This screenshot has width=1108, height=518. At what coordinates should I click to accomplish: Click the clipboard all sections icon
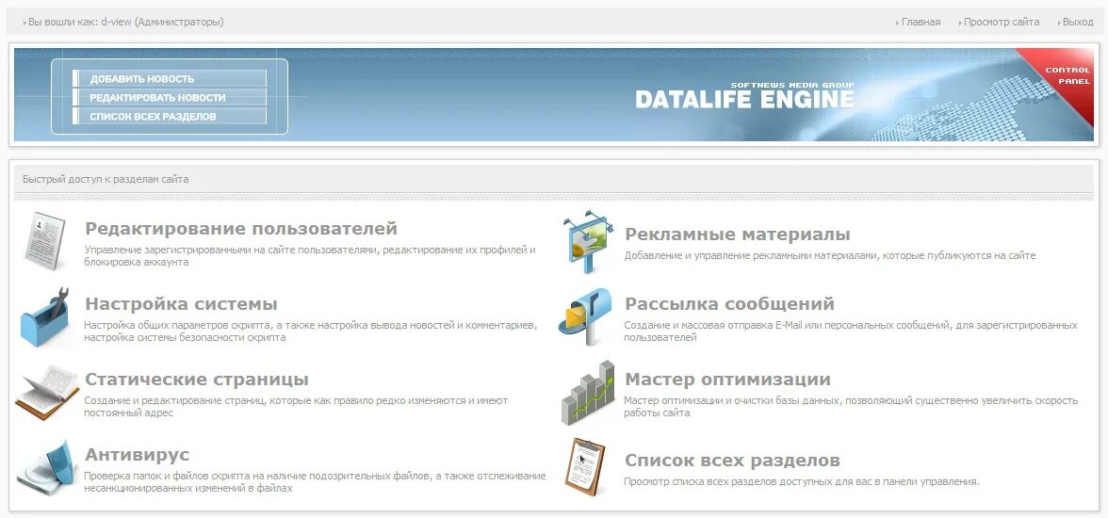click(x=585, y=467)
